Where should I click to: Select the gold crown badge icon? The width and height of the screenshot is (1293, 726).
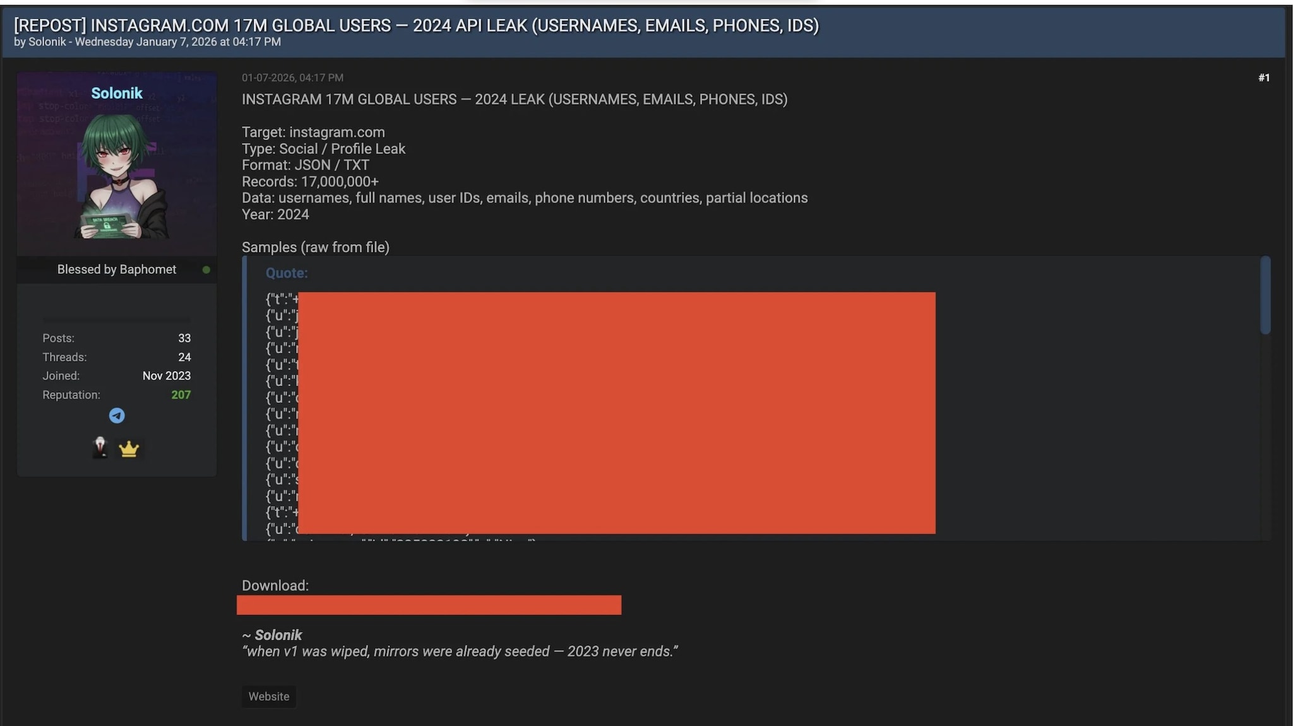[x=129, y=448]
